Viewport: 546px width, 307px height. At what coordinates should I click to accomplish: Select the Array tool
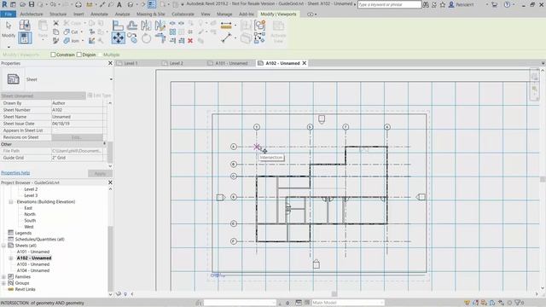(x=172, y=32)
